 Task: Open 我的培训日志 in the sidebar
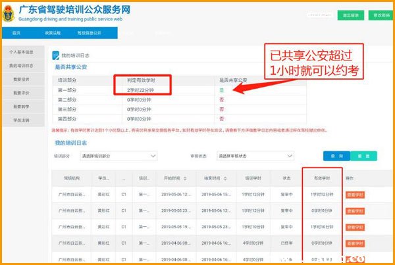click(x=21, y=66)
